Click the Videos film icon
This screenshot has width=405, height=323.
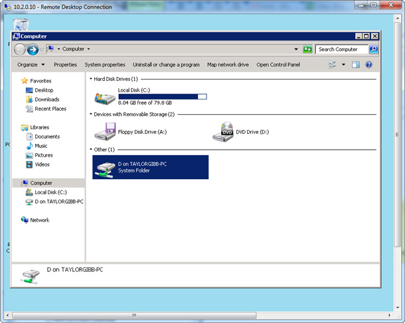click(x=29, y=164)
